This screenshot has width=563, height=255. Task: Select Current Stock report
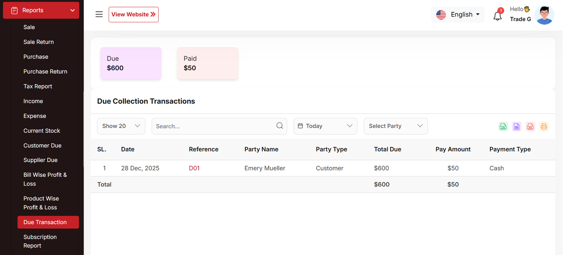click(x=42, y=131)
